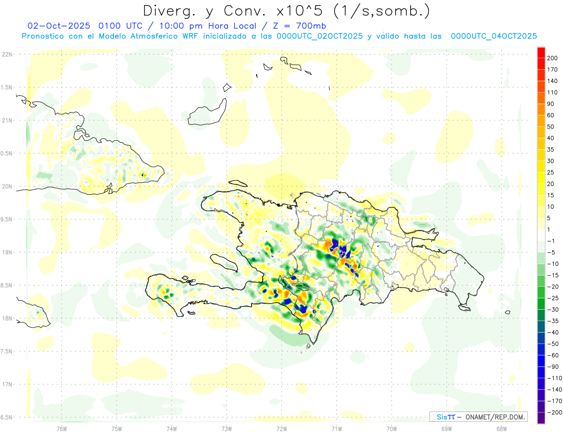The height and width of the screenshot is (435, 563).
Task: Click the "1.5N" latitude label
Action: pyautogui.click(x=7, y=87)
